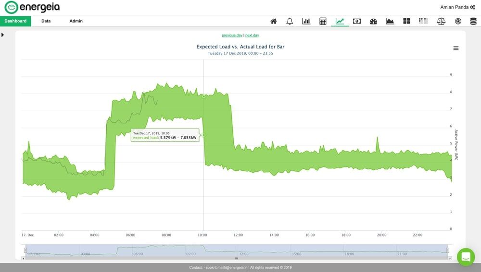This screenshot has height=272, width=481.
Task: Open the green chat widget button
Action: (x=466, y=257)
